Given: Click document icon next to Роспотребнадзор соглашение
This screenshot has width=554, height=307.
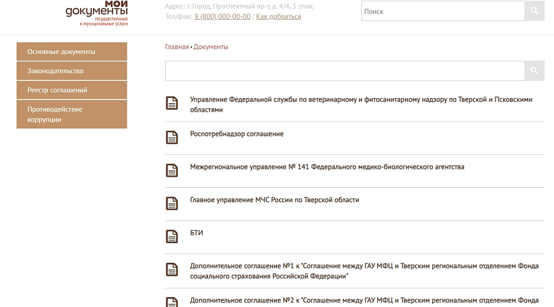Looking at the screenshot, I should (172, 138).
